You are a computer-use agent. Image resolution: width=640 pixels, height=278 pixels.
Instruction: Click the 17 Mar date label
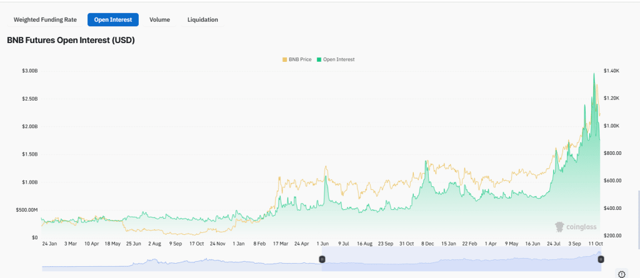pyautogui.click(x=281, y=244)
